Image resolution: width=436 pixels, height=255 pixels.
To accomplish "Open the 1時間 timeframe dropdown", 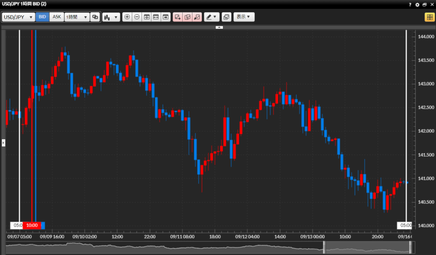I will [x=77, y=17].
